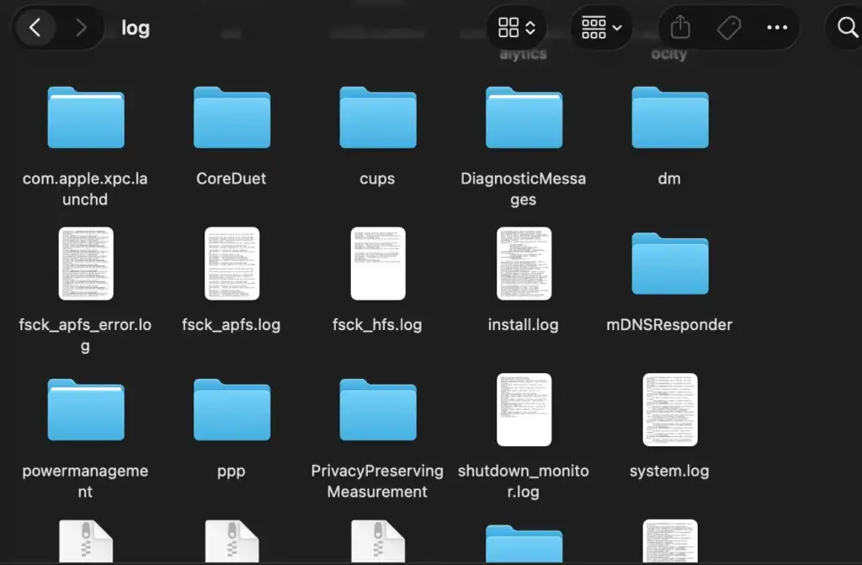
Task: Open the More actions ellipsis menu
Action: pyautogui.click(x=776, y=28)
